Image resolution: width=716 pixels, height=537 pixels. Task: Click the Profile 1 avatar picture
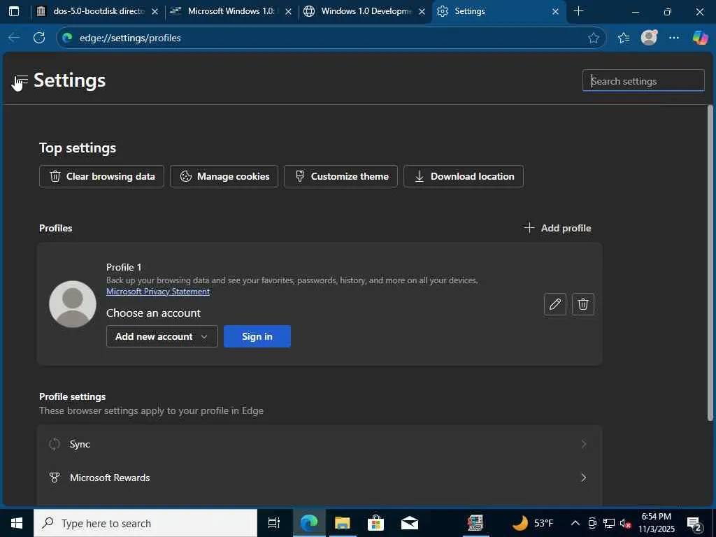(x=73, y=304)
